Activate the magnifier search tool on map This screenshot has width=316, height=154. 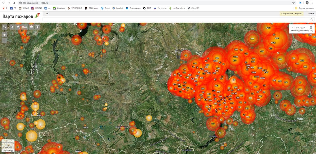pyautogui.click(x=12, y=27)
